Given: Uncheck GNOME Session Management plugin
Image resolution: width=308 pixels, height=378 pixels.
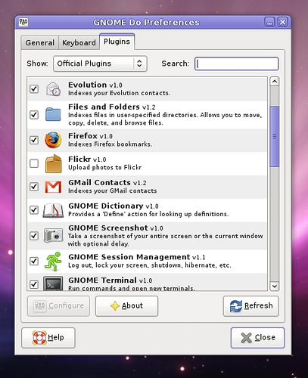Looking at the screenshot, I should [x=34, y=261].
